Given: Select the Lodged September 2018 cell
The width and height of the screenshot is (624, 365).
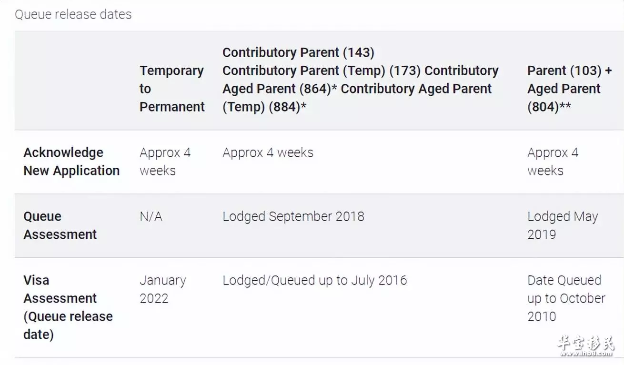Looking at the screenshot, I should (x=293, y=216).
